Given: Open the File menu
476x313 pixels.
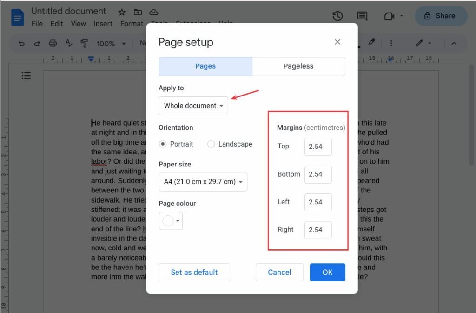Looking at the screenshot, I should 37,23.
